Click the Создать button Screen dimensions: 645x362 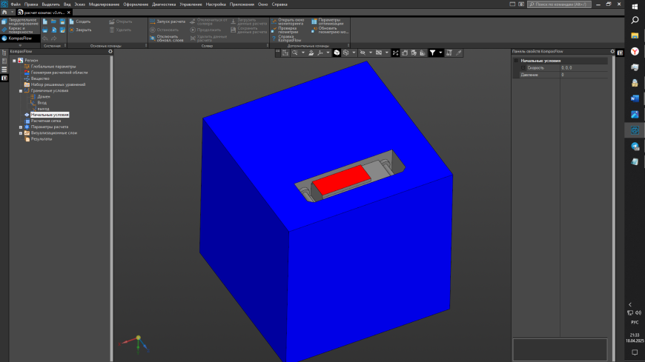click(x=80, y=21)
